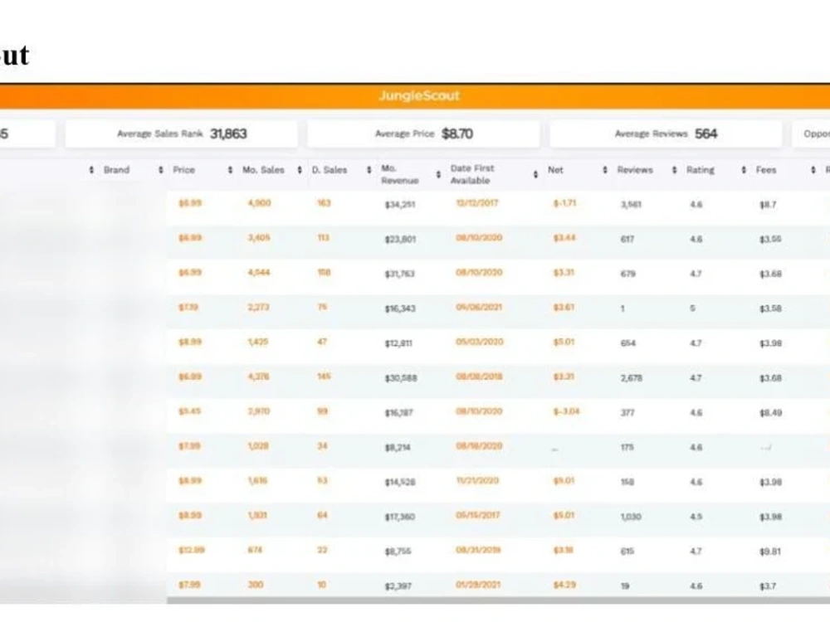
Task: Click the $9.81 fees cell
Action: 770,552
